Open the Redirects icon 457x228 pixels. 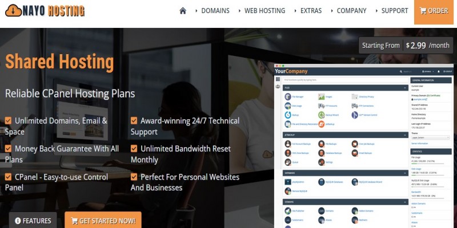tap(355, 220)
